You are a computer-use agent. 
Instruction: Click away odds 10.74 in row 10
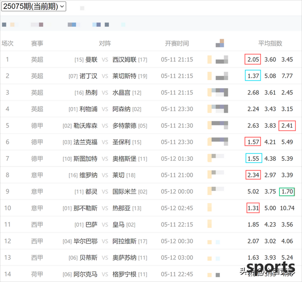click(x=287, y=208)
